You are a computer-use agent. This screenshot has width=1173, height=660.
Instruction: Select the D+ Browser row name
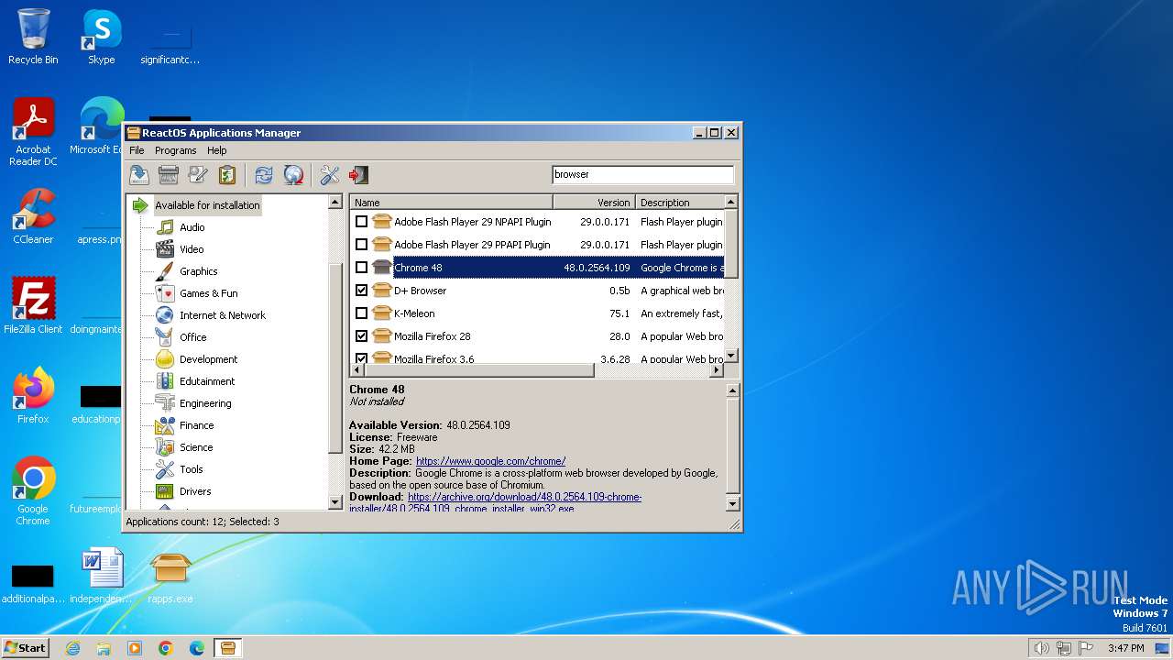(x=420, y=291)
